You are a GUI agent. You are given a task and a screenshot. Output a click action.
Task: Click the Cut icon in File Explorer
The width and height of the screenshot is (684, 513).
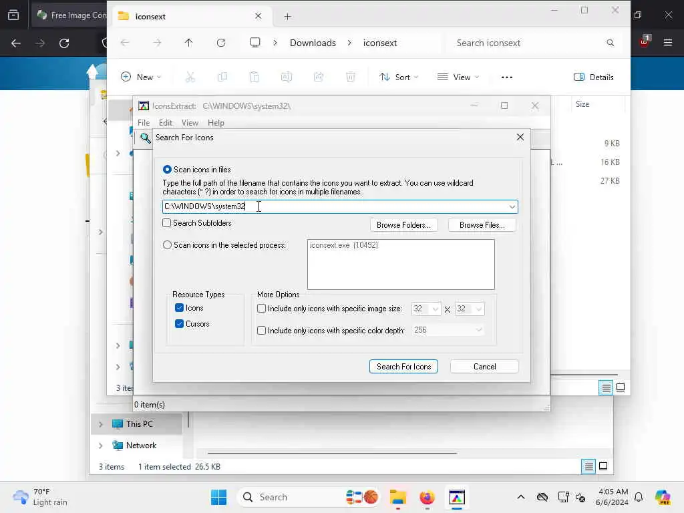tap(190, 77)
